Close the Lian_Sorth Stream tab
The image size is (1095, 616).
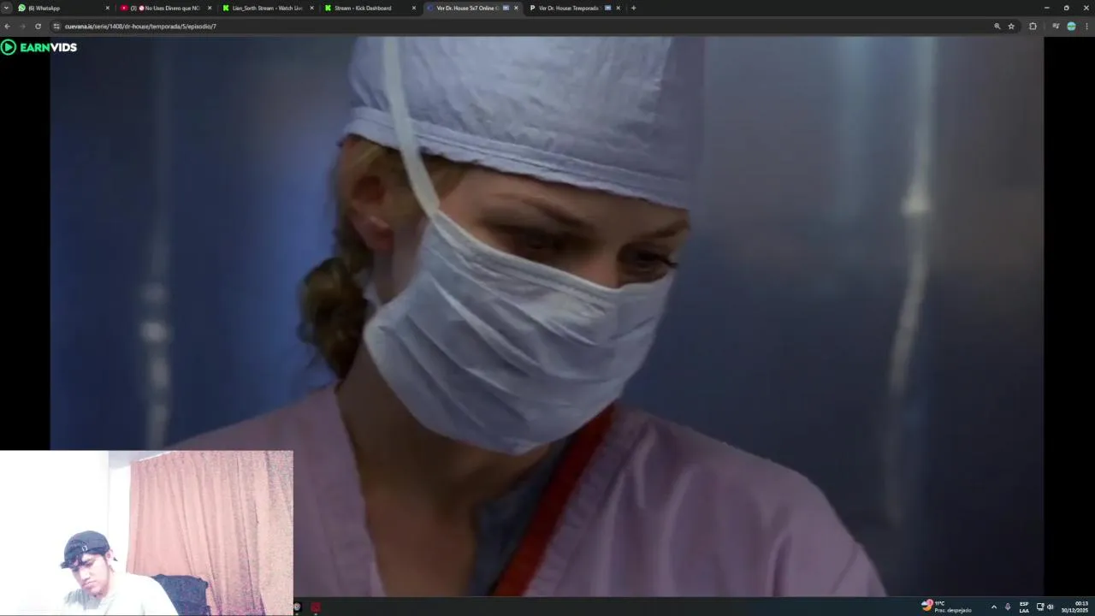tap(311, 8)
